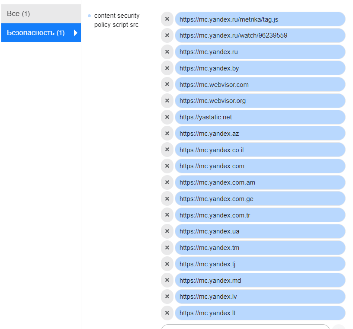Edit the https://mc.yandex.tj value field
This screenshot has height=329, width=353.
[260, 264]
